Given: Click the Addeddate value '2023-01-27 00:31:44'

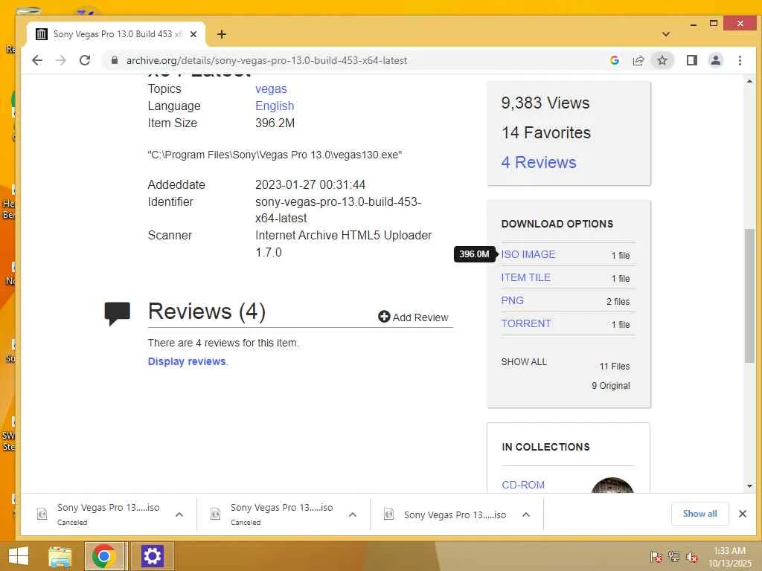Looking at the screenshot, I should click(x=310, y=184).
